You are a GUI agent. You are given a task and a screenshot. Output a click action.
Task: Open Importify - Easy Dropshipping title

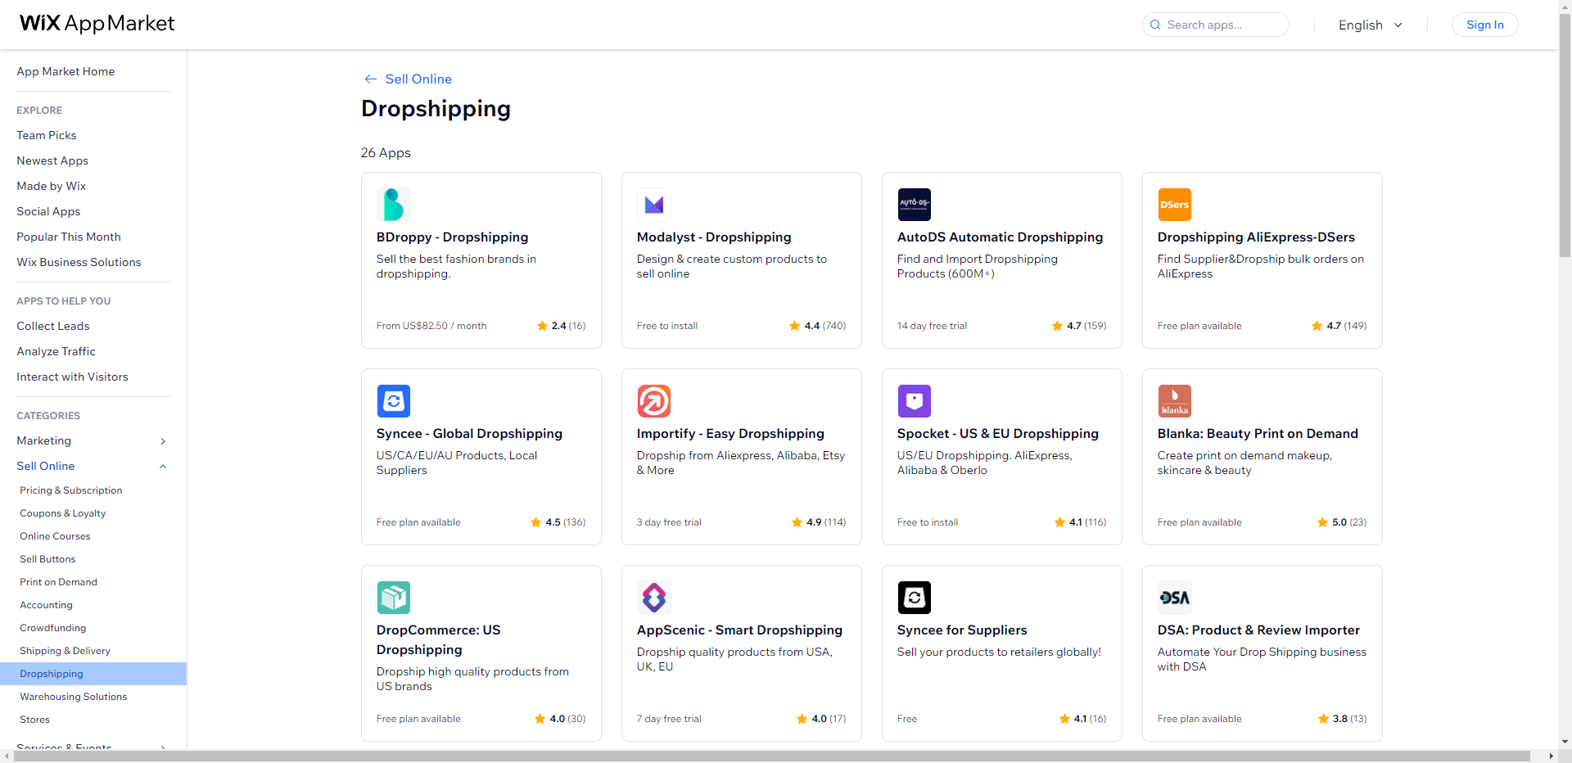(730, 434)
